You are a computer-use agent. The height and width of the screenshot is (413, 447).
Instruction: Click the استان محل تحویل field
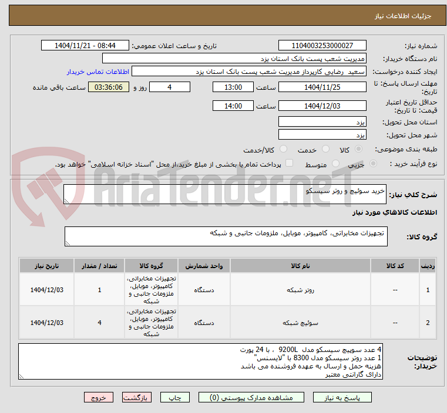tap(322, 121)
